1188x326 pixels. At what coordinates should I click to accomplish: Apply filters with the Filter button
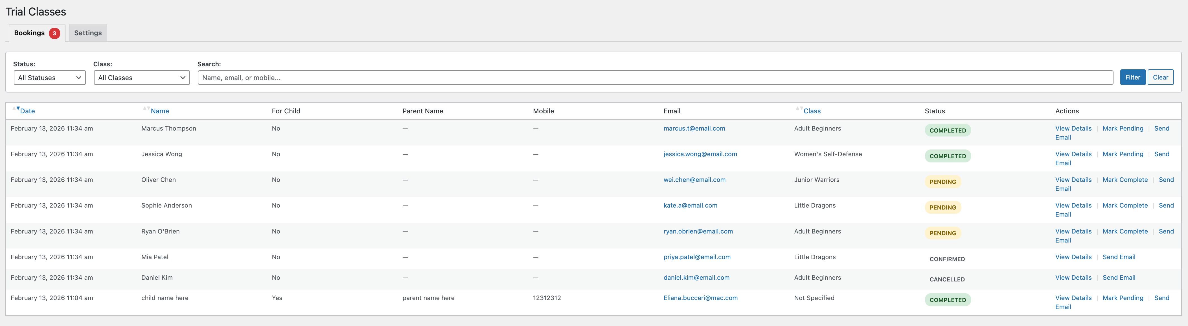(x=1133, y=77)
